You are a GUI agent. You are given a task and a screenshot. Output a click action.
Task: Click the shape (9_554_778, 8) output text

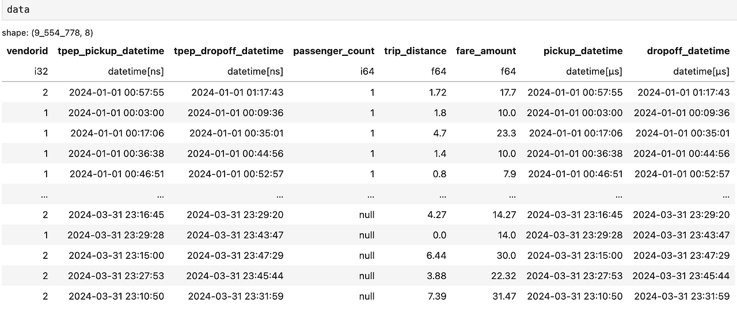coord(48,33)
